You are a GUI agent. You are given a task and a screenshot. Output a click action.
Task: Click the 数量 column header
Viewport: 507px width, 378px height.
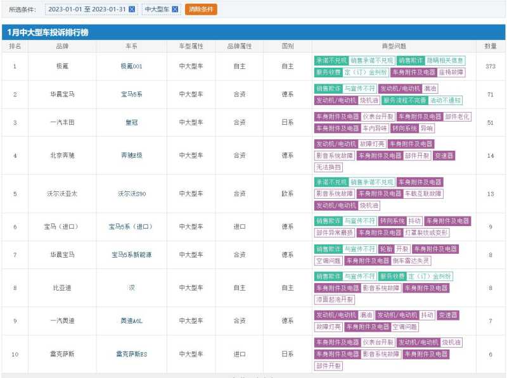click(x=491, y=46)
